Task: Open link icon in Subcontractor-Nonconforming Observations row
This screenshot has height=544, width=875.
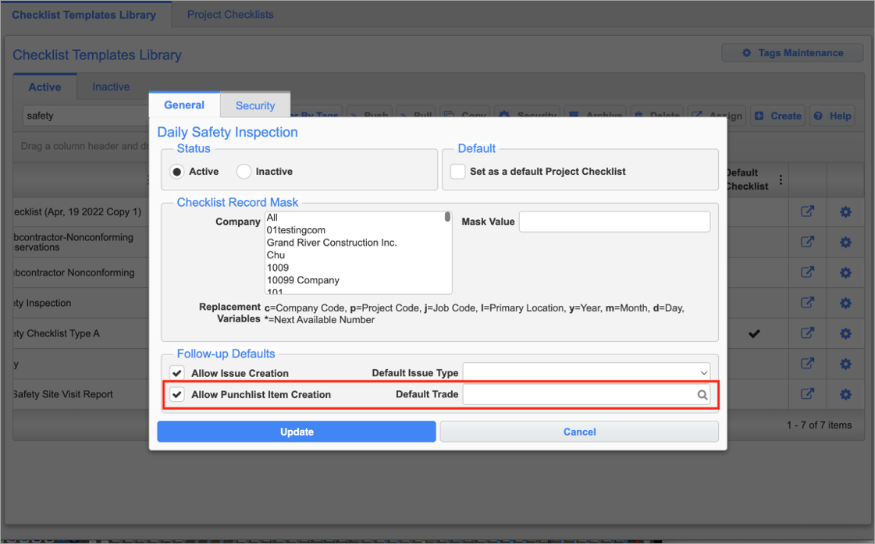Action: click(x=807, y=242)
